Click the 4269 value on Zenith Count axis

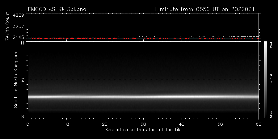[19, 15]
